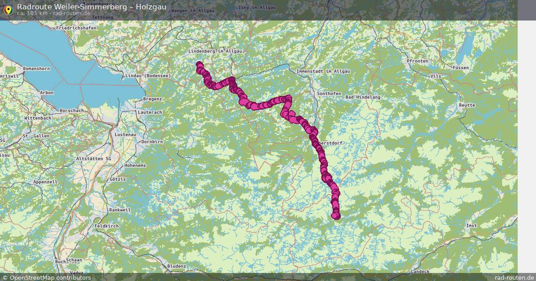Viewport: 536px width, 281px height.
Task: Click the Reutte town label
Action: pos(468,105)
